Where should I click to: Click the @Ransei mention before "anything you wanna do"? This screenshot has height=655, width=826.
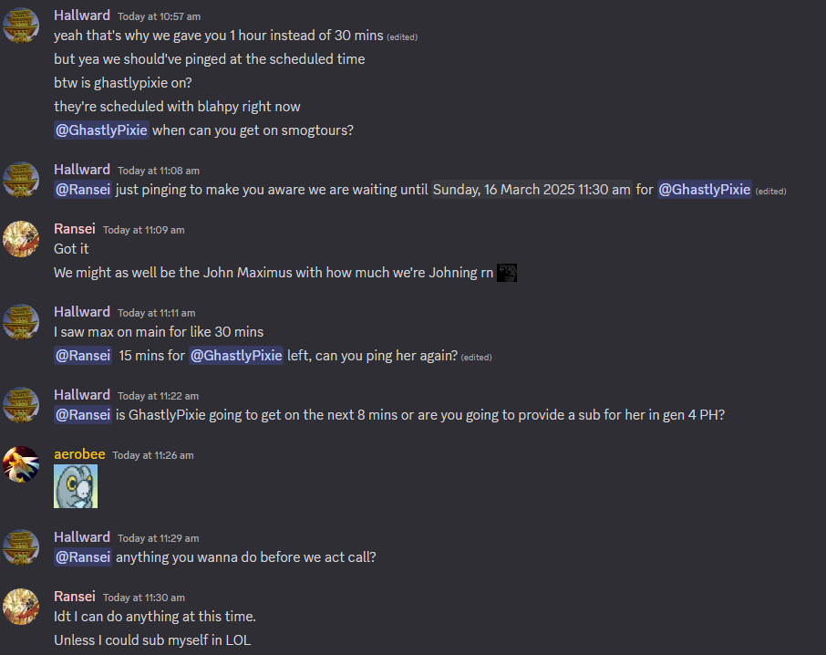coord(83,557)
